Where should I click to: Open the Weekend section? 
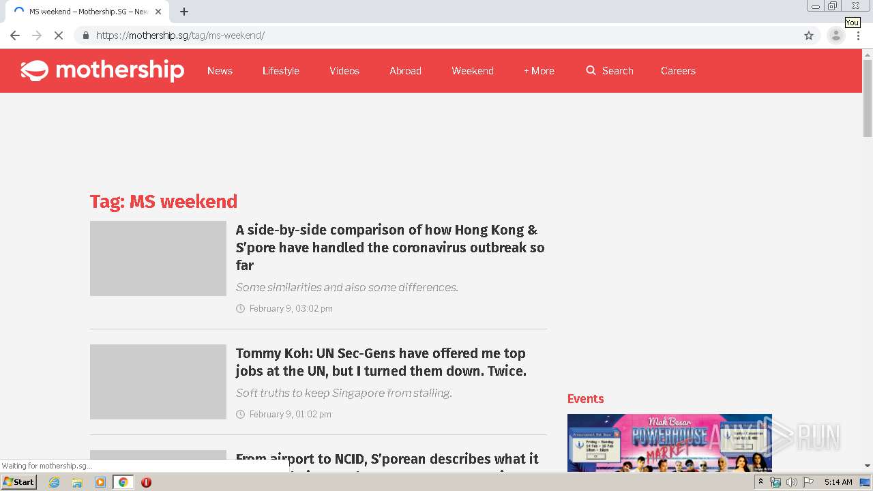coord(473,71)
